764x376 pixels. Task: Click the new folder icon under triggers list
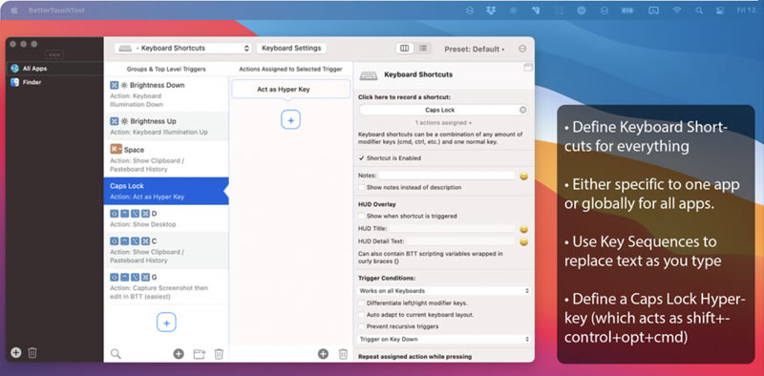pos(200,354)
